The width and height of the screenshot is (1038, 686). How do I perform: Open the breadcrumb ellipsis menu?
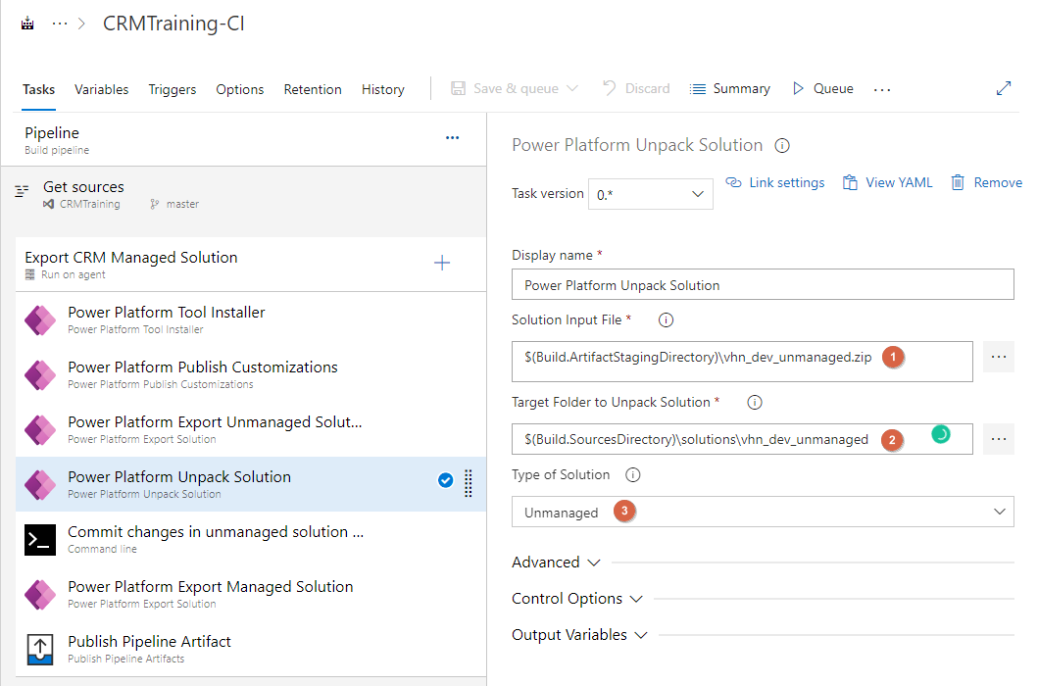tap(60, 24)
